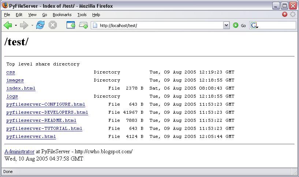The height and width of the screenshot is (177, 299).
Task: Open pyfileserver-DEVELOPERS.html link
Action: tap(47, 112)
